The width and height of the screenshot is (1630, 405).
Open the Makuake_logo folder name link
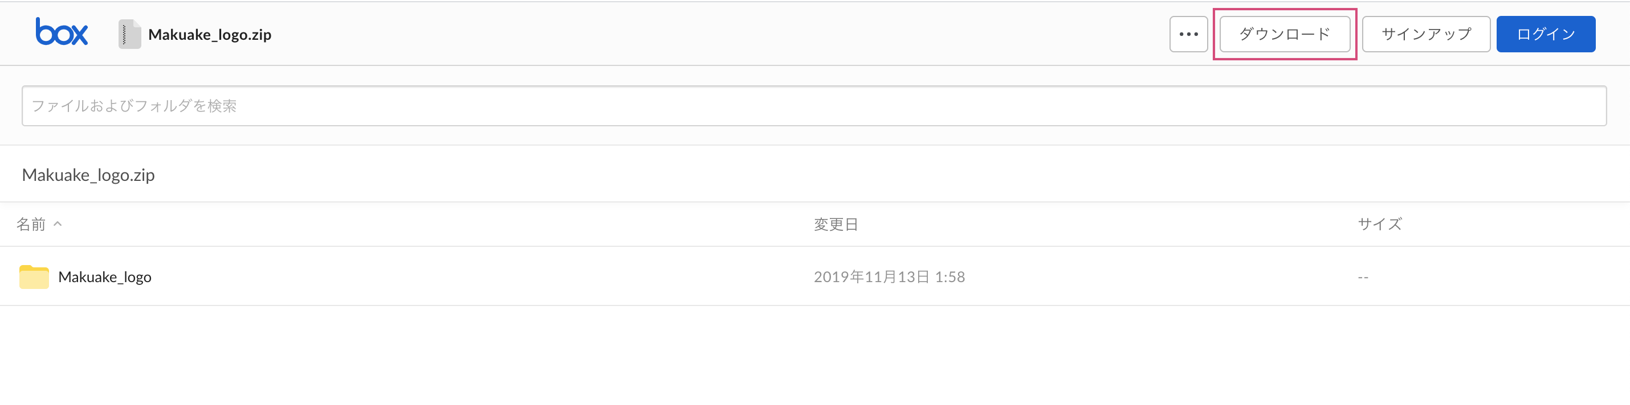coord(104,277)
